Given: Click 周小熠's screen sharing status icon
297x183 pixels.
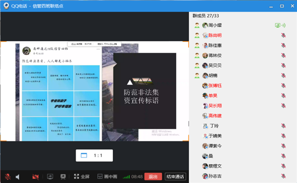Looking at the screenshot, I should pyautogui.click(x=278, y=25).
